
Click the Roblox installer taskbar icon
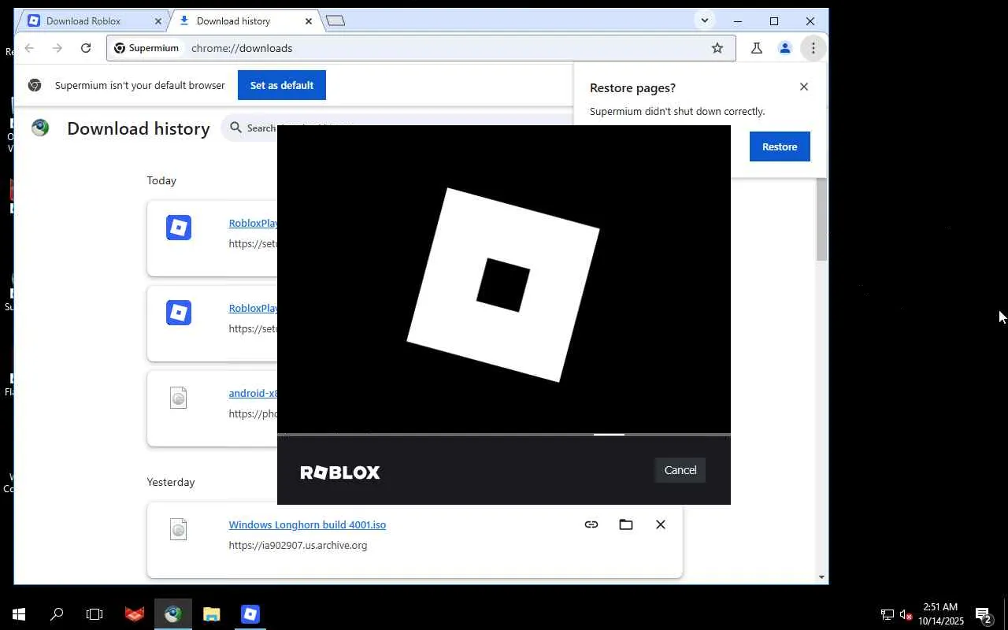[250, 614]
